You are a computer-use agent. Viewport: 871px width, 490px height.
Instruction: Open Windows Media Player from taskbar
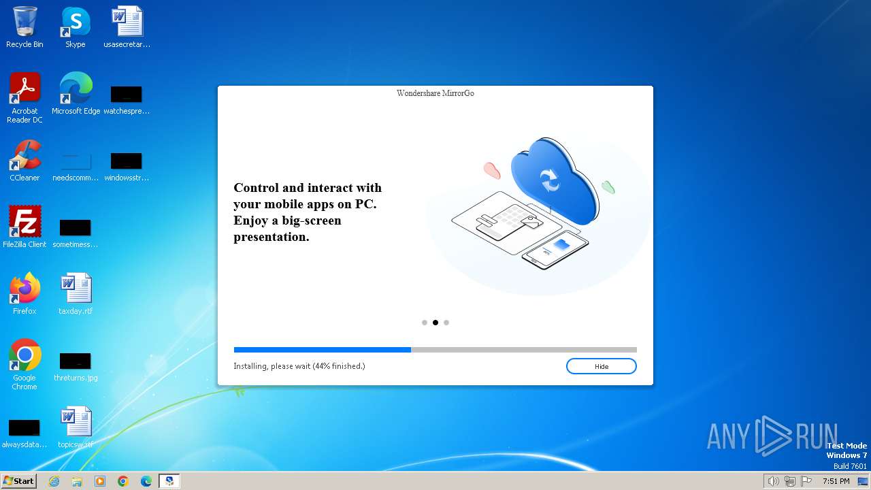click(100, 481)
